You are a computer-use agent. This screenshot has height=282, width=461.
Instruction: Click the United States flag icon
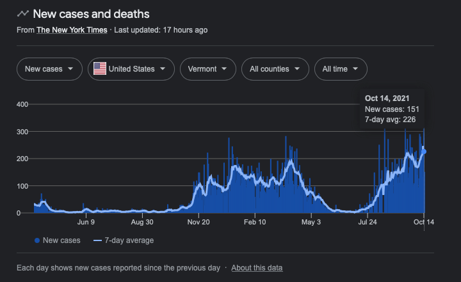pos(100,68)
